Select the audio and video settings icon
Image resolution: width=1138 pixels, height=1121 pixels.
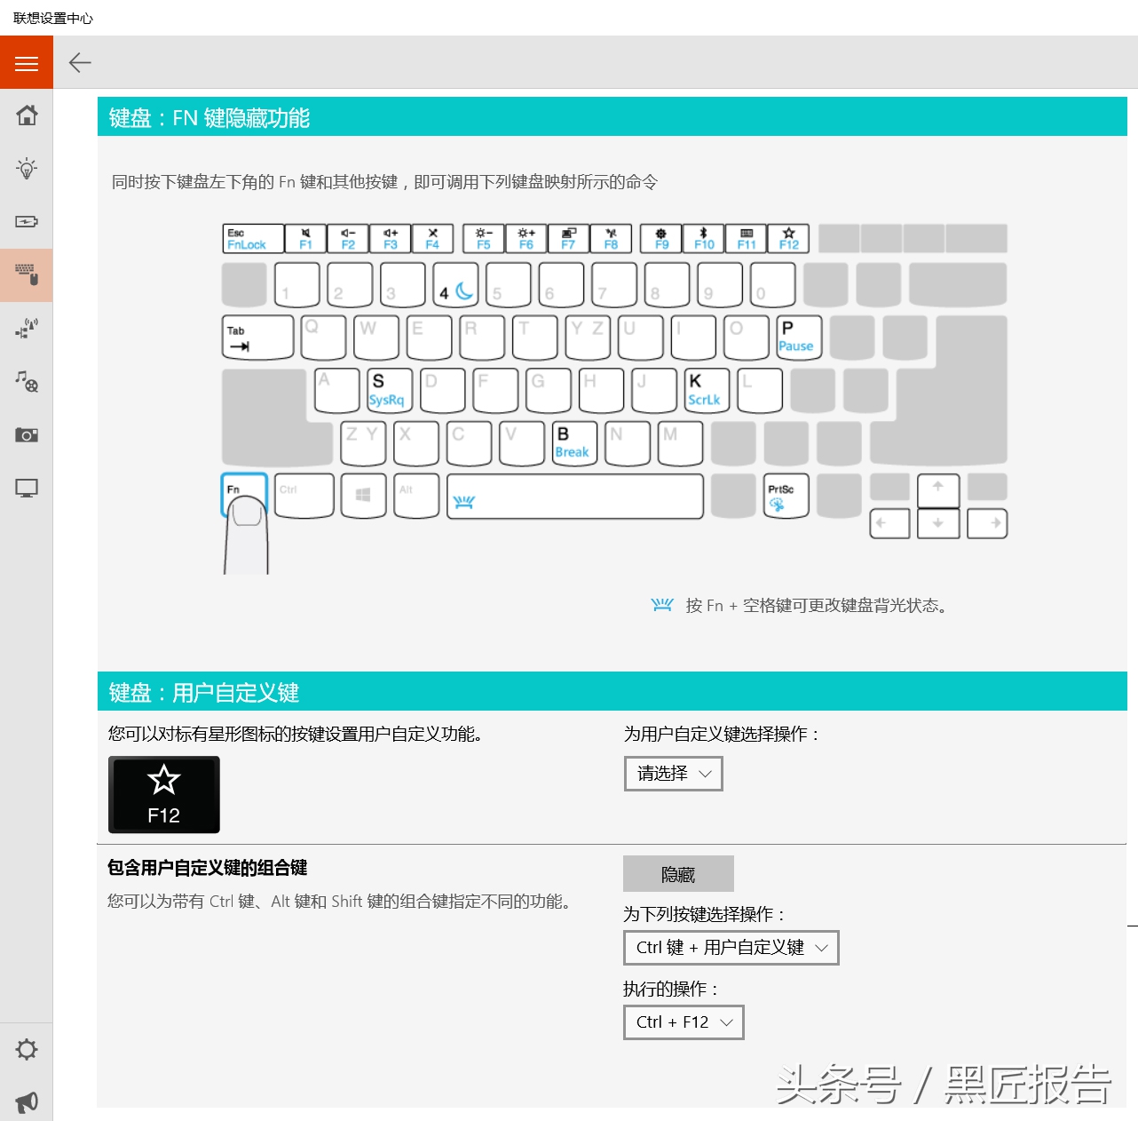27,382
